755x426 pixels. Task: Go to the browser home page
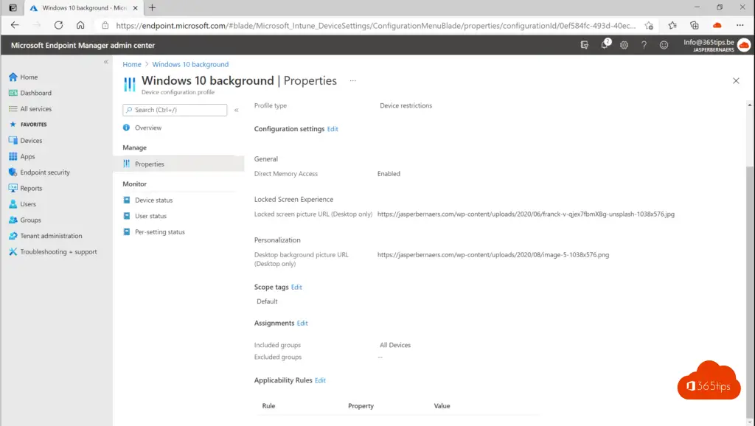click(80, 25)
